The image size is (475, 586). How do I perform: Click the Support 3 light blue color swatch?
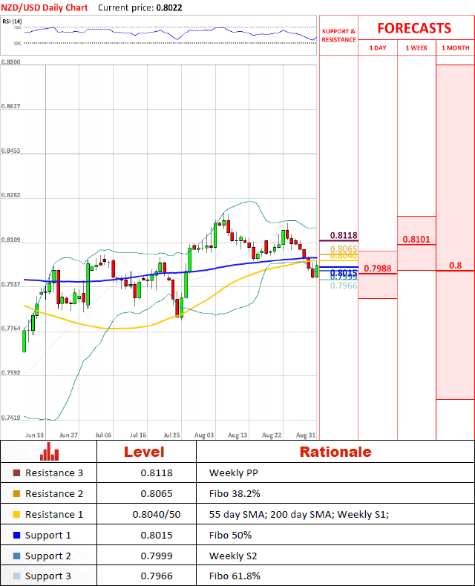coord(17,576)
